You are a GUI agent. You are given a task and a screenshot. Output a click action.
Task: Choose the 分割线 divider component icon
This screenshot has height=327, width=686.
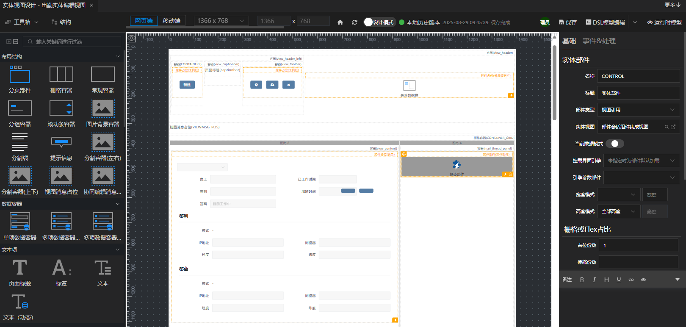[x=20, y=142]
